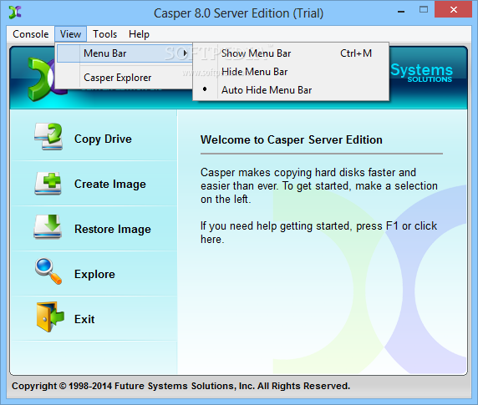Click the copyright notice text
The width and height of the screenshot is (478, 405).
pyautogui.click(x=181, y=386)
